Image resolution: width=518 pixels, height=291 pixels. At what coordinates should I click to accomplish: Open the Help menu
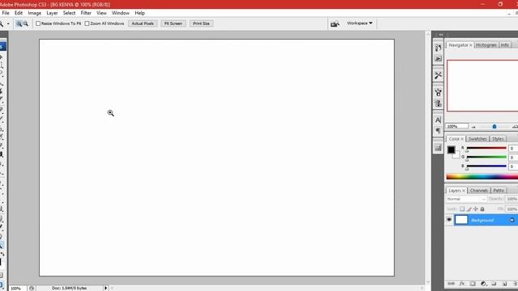[139, 13]
